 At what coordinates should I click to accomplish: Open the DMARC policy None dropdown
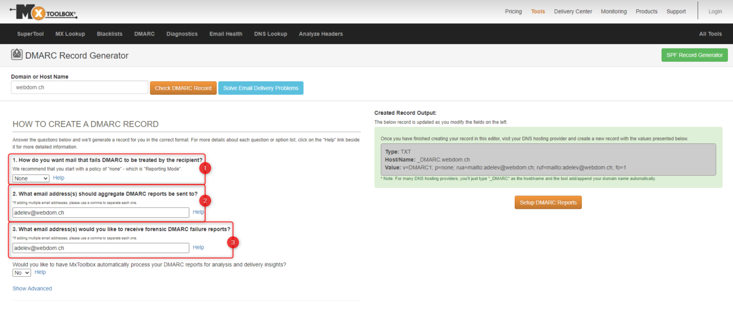(x=31, y=178)
